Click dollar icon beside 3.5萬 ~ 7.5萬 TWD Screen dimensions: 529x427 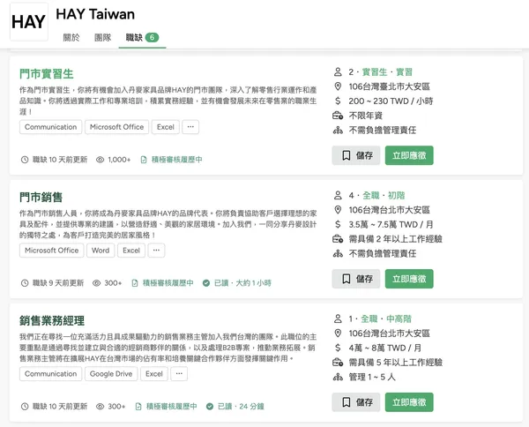(x=338, y=224)
